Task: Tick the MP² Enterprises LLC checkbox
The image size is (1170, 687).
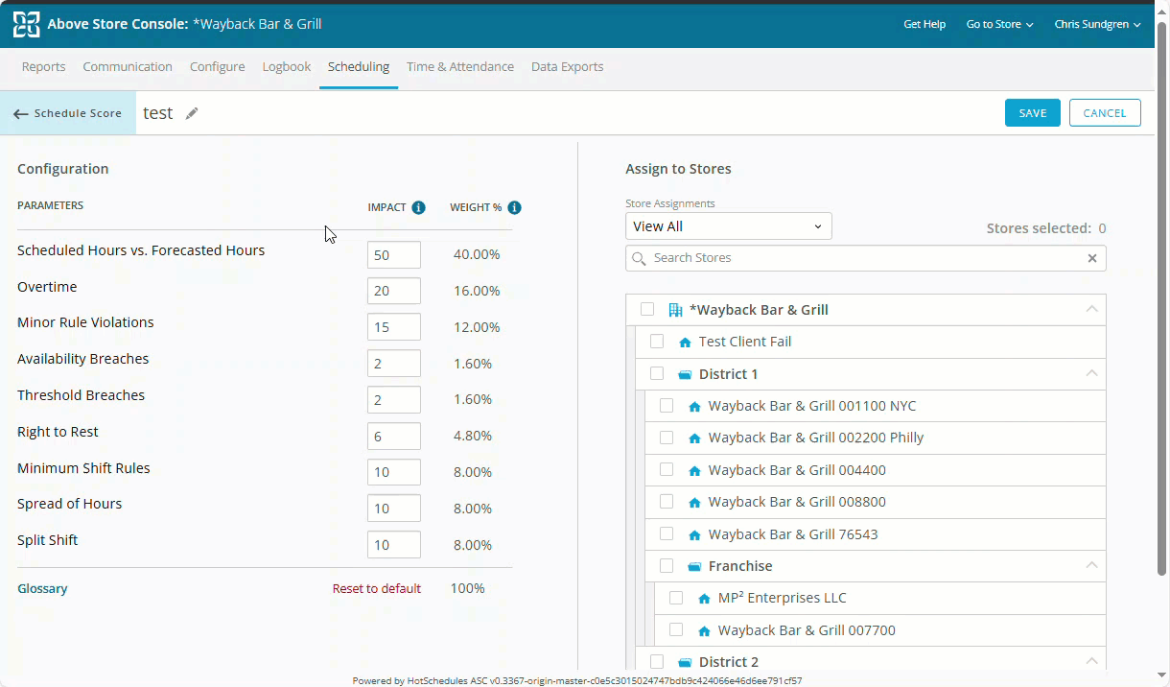Action: coord(676,598)
